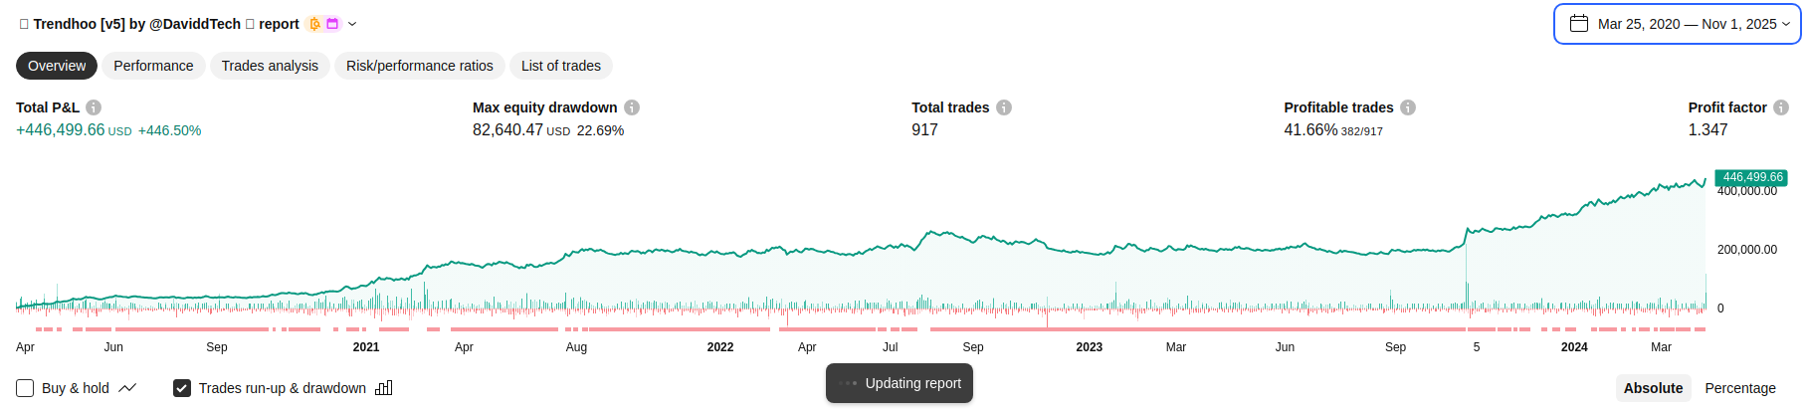Expand the strategy report title dropdown chevron
Viewport: 1806px width, 412px height.
pos(352,24)
